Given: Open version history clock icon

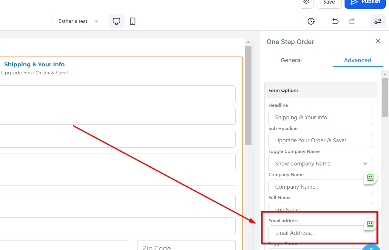Looking at the screenshot, I should tap(311, 21).
